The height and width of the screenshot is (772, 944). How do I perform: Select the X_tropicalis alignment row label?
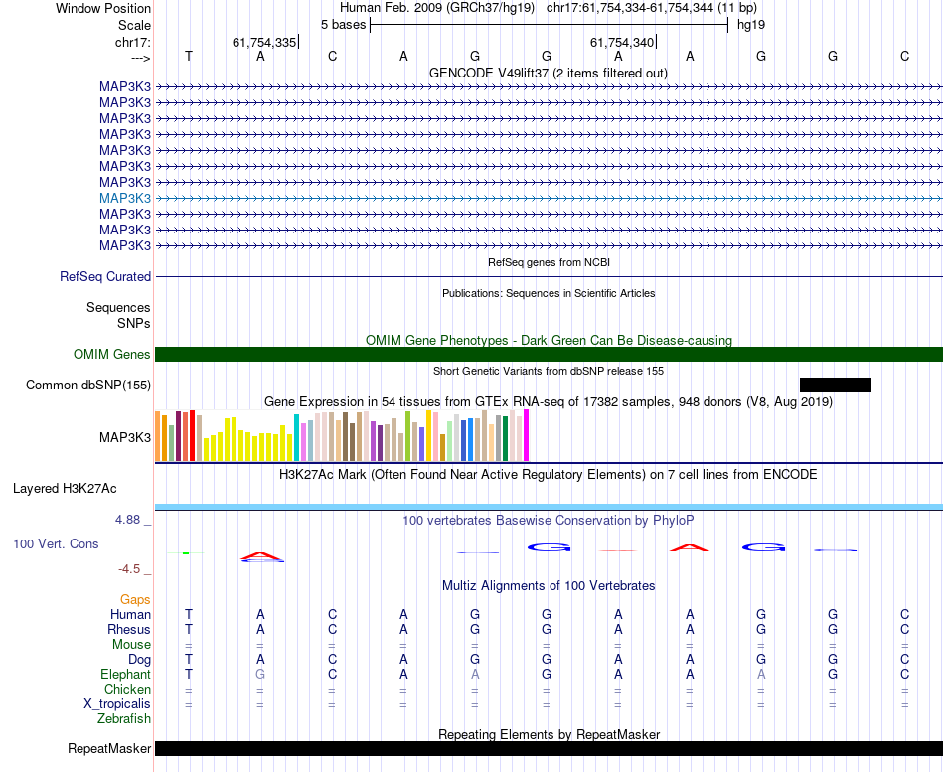[x=117, y=704]
